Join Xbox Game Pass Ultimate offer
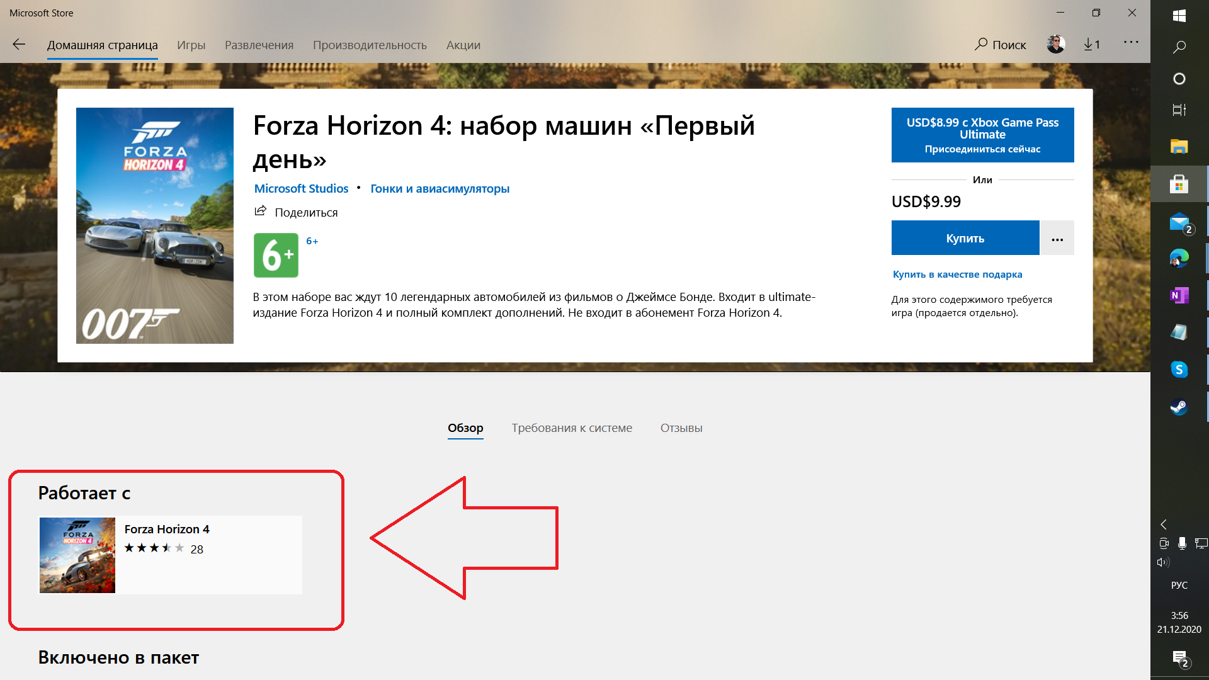This screenshot has height=680, width=1209. [x=982, y=135]
